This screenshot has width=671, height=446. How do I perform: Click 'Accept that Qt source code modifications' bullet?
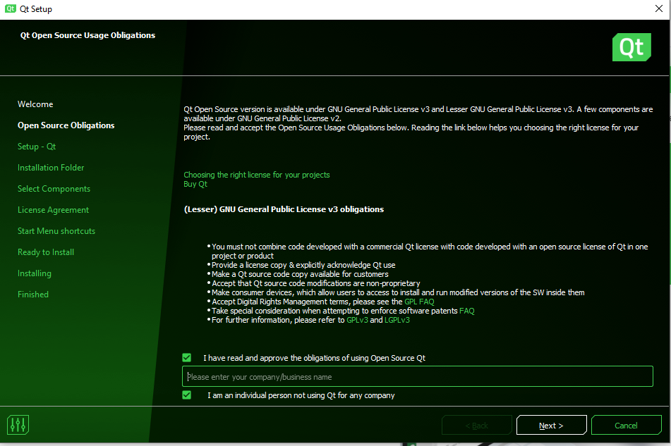click(x=316, y=283)
